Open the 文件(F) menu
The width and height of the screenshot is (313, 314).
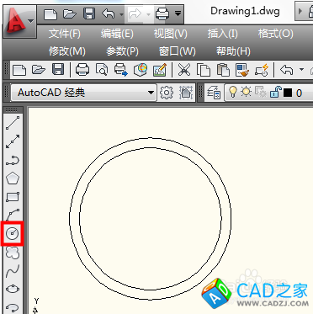[x=65, y=34]
